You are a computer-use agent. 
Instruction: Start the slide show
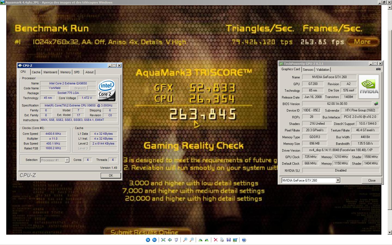pyautogui.click(x=176, y=240)
